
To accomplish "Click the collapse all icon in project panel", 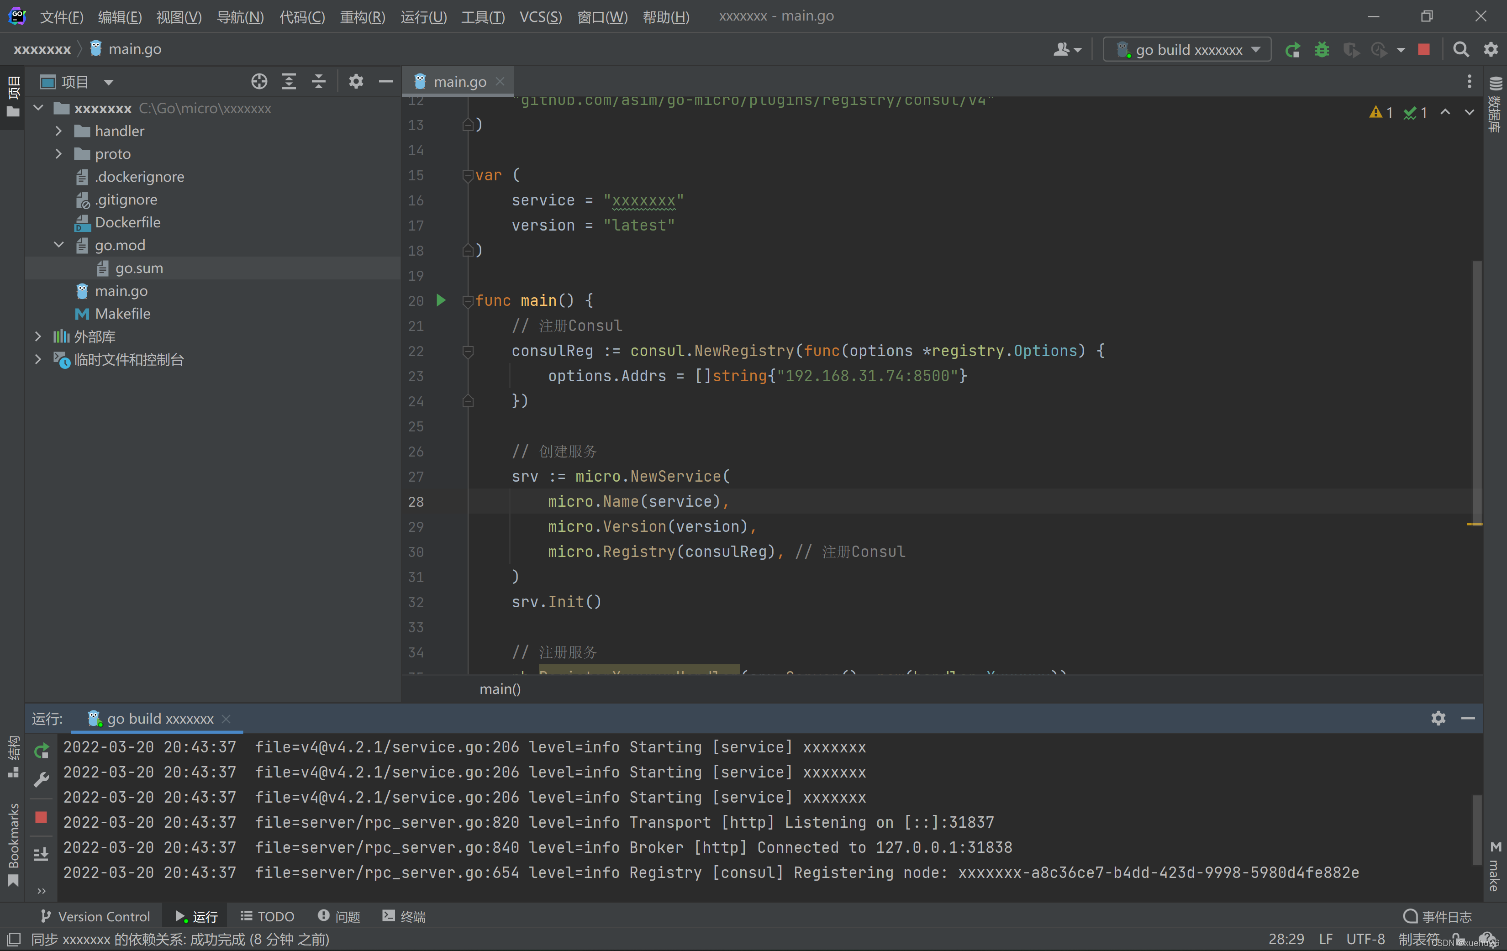I will click(x=319, y=81).
